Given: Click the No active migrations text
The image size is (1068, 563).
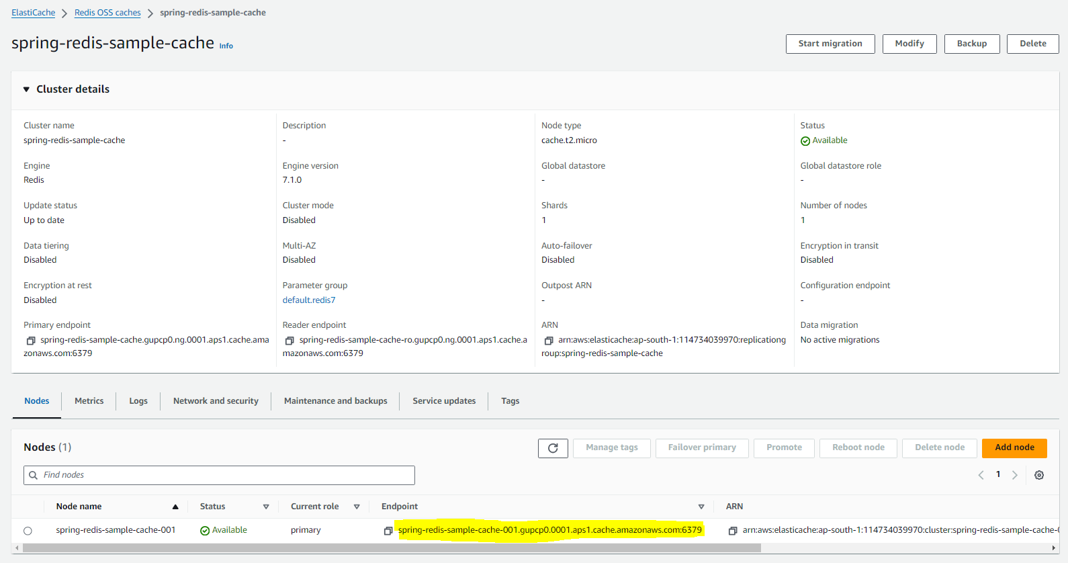Looking at the screenshot, I should [840, 340].
